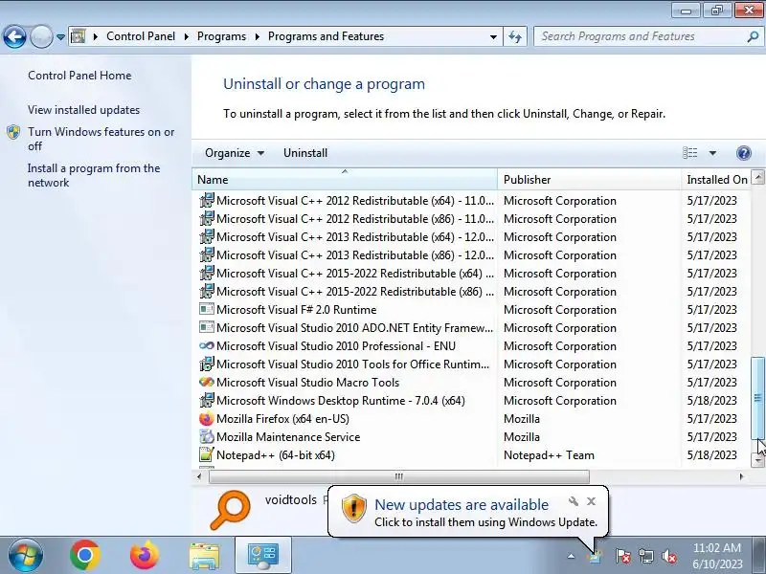Viewport: 766px width, 574px height.
Task: Select Visual C++ 2015-2022 Redistributable (x86) row
Action: point(471,292)
